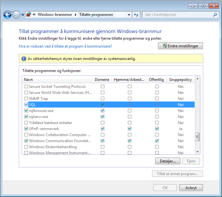Minimize the Control Panel window
The height and width of the screenshot is (197, 222).
tap(193, 6)
